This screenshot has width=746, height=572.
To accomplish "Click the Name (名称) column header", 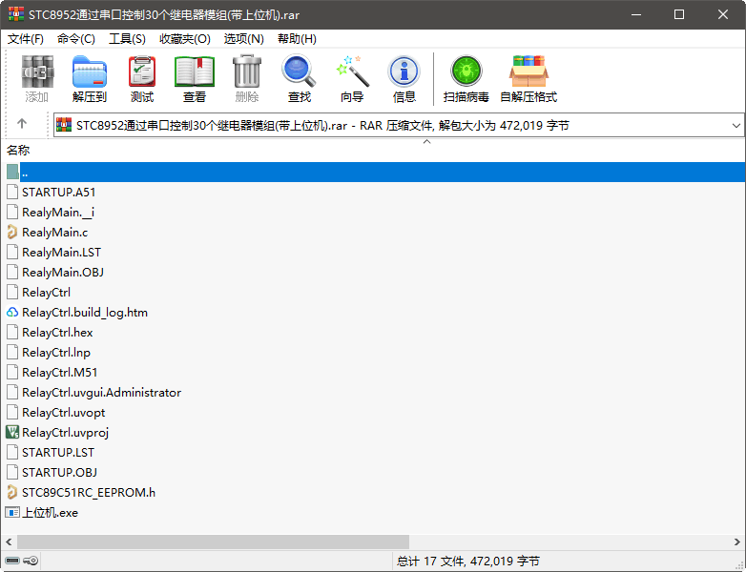I will [19, 151].
